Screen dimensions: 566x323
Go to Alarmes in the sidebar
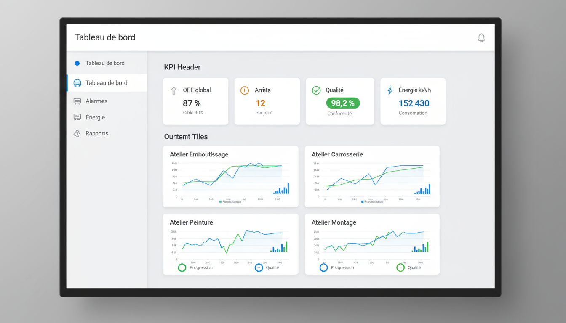coord(96,101)
